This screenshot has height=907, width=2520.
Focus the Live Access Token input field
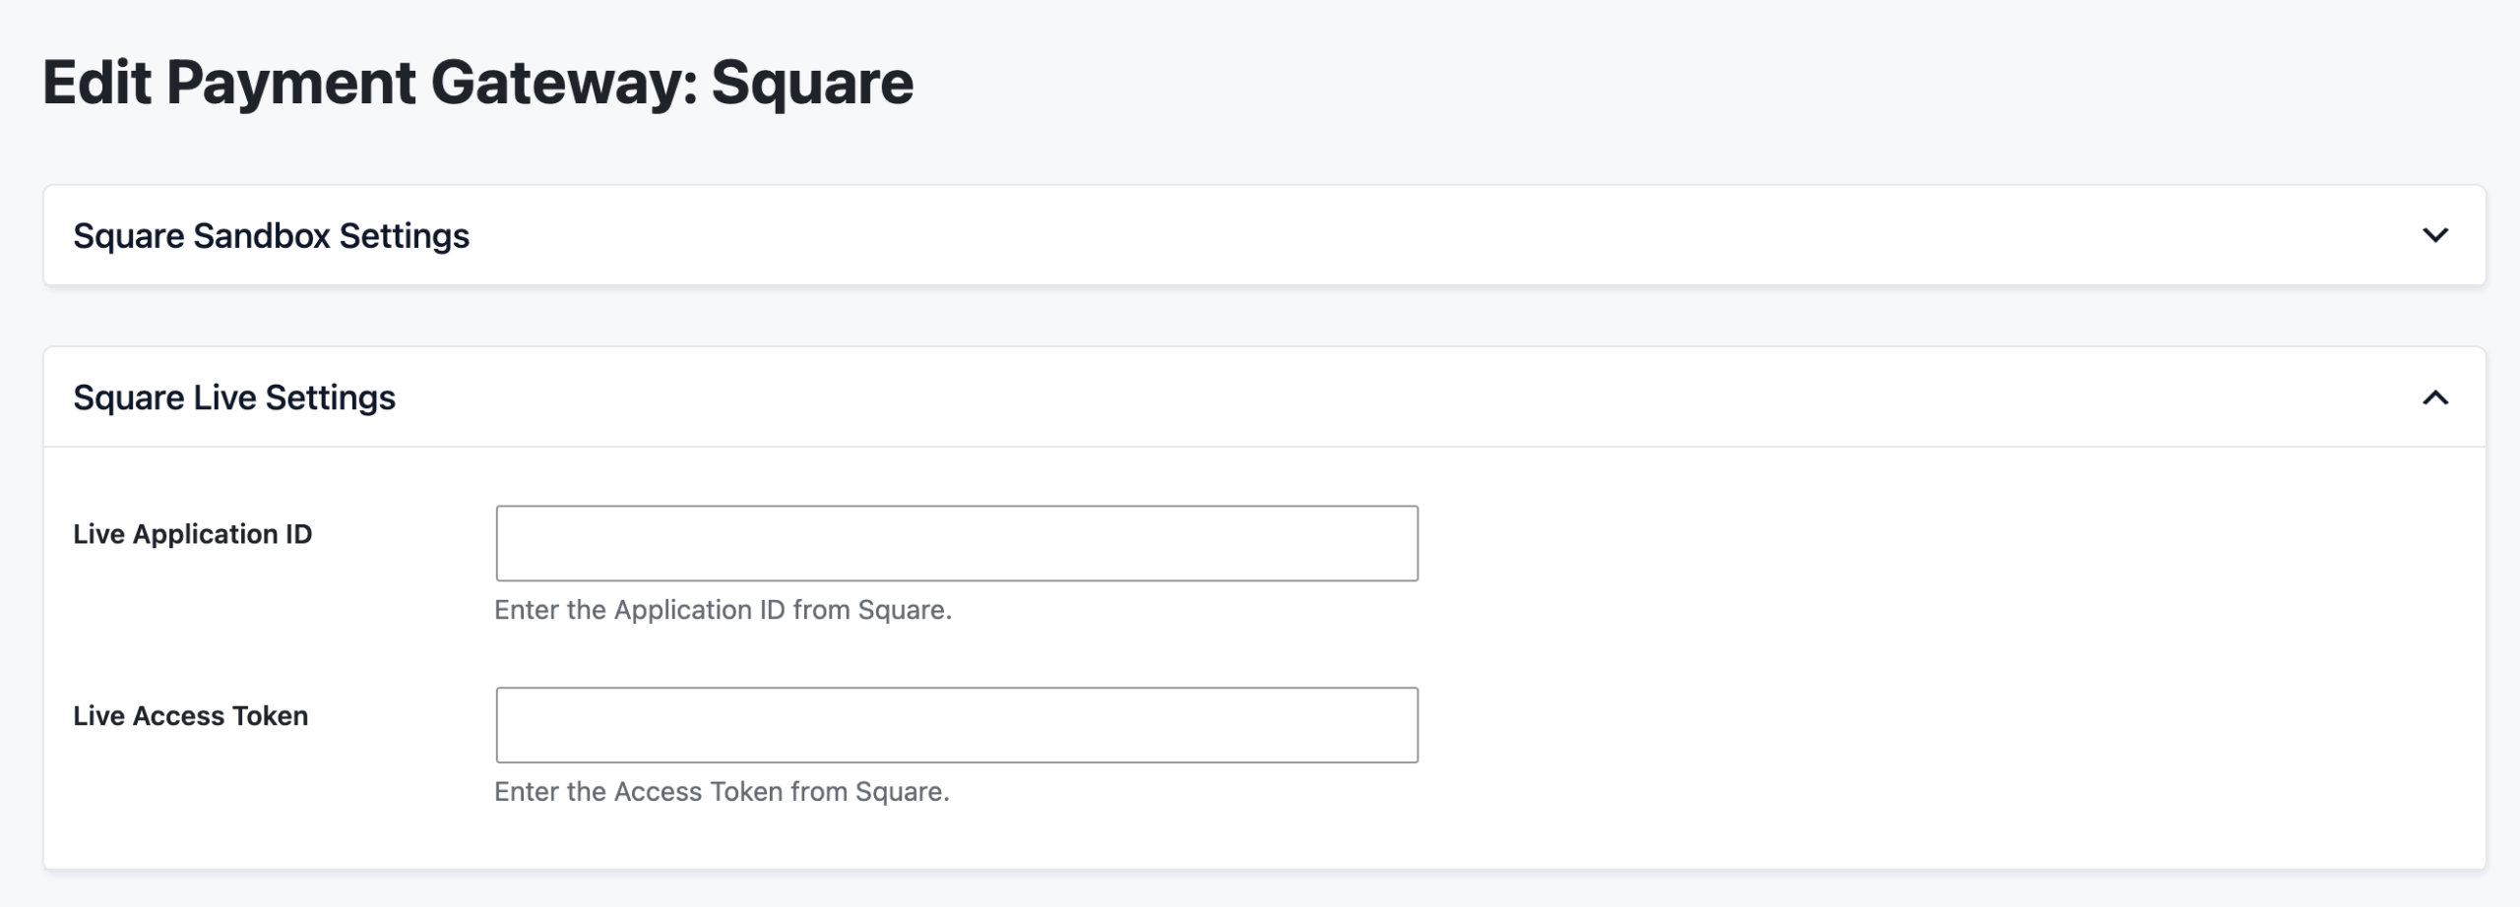coord(957,725)
